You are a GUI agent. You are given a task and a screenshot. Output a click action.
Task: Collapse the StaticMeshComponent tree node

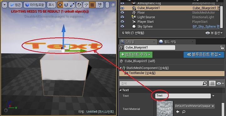[x=121, y=68]
